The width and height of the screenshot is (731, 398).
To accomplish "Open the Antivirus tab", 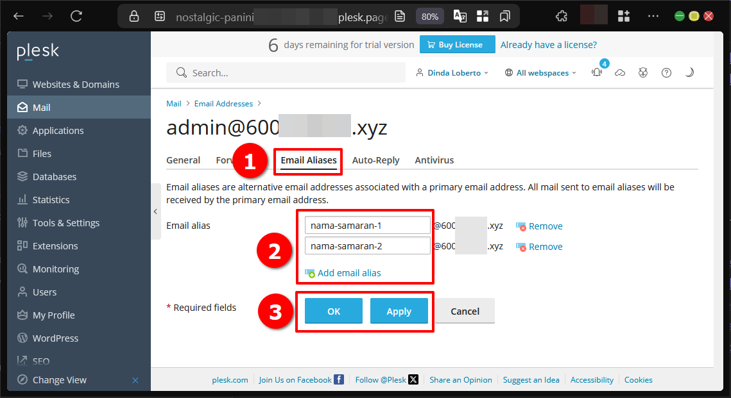I will (434, 160).
